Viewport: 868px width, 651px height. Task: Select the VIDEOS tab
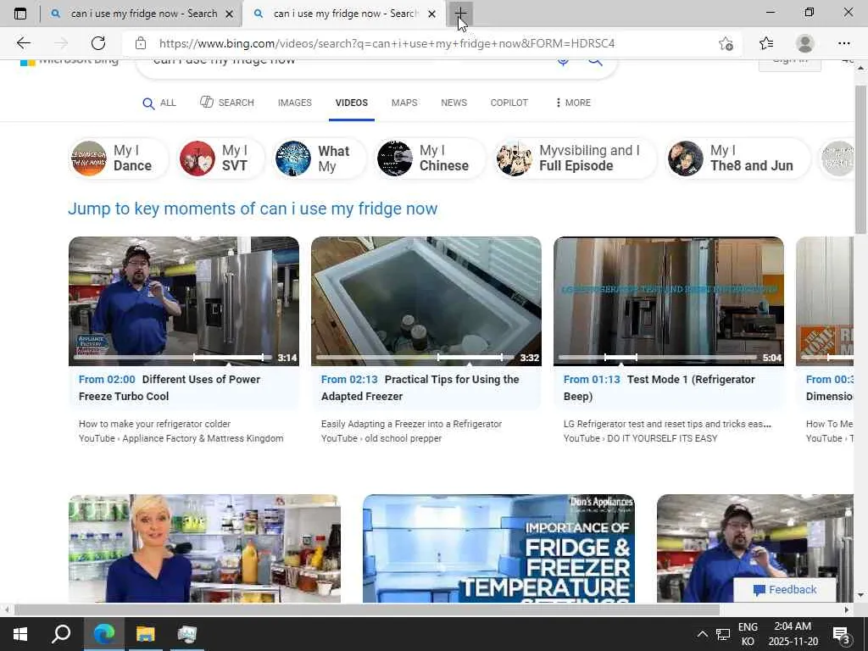pos(352,103)
